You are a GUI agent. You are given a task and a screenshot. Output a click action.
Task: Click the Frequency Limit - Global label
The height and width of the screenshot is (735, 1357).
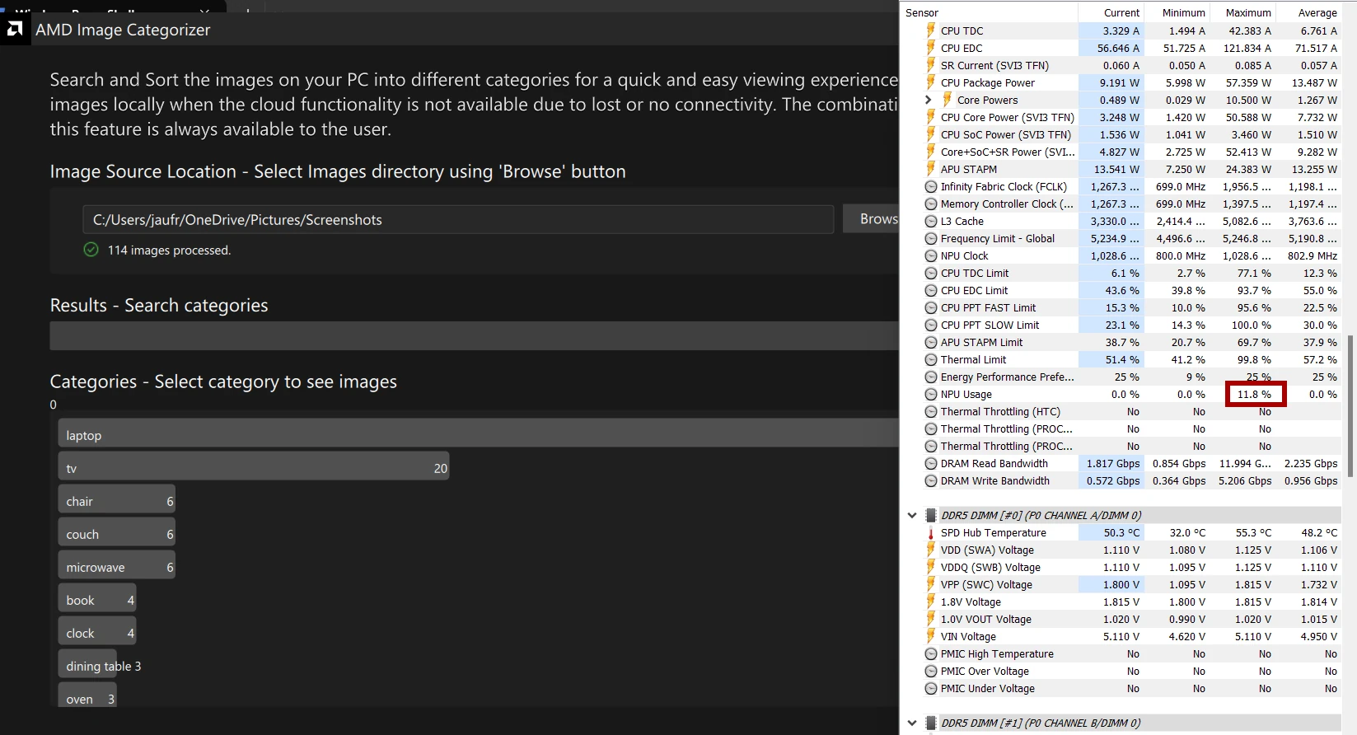pos(997,239)
